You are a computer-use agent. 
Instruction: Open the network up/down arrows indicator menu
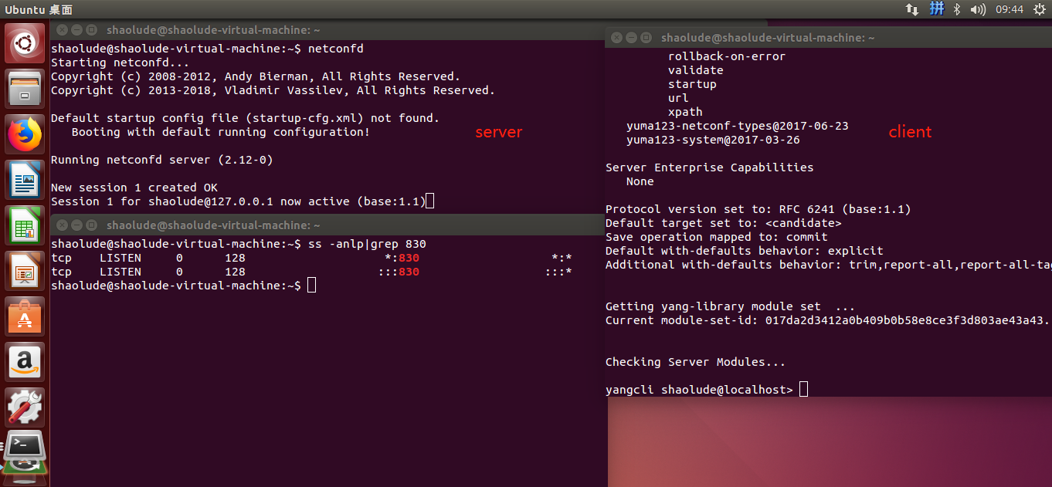[912, 9]
